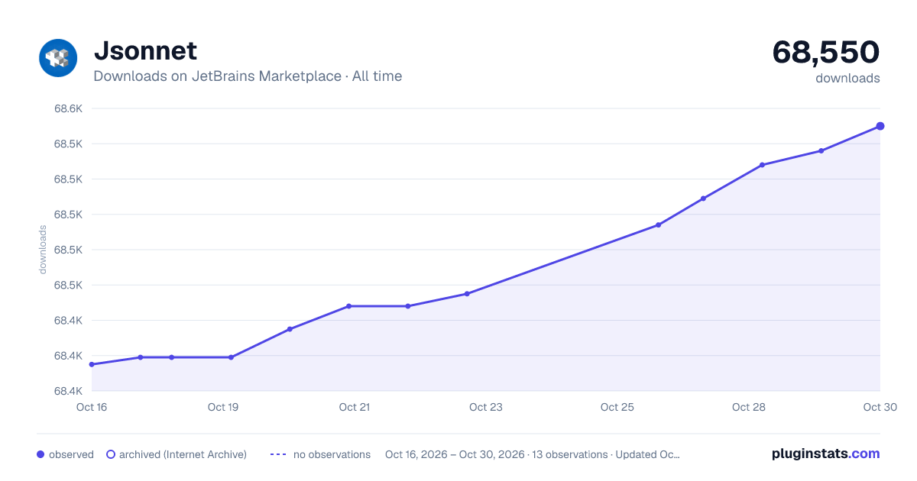This screenshot has width=917, height=481.
Task: Click the no observations legend label
Action: (332, 454)
